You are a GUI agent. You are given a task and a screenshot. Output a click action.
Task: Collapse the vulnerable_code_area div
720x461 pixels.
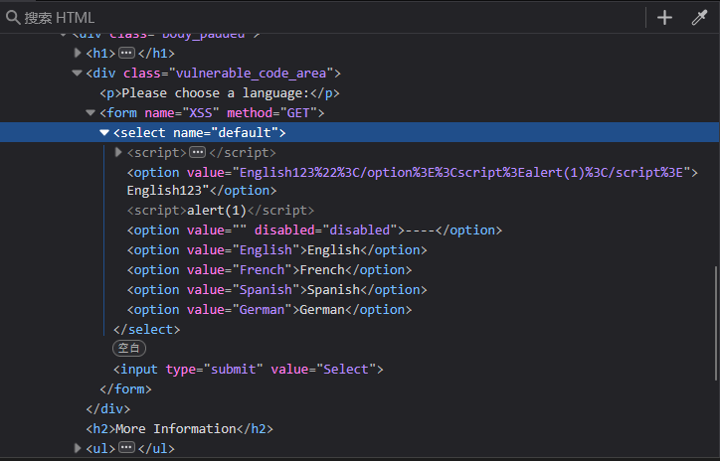tap(77, 73)
